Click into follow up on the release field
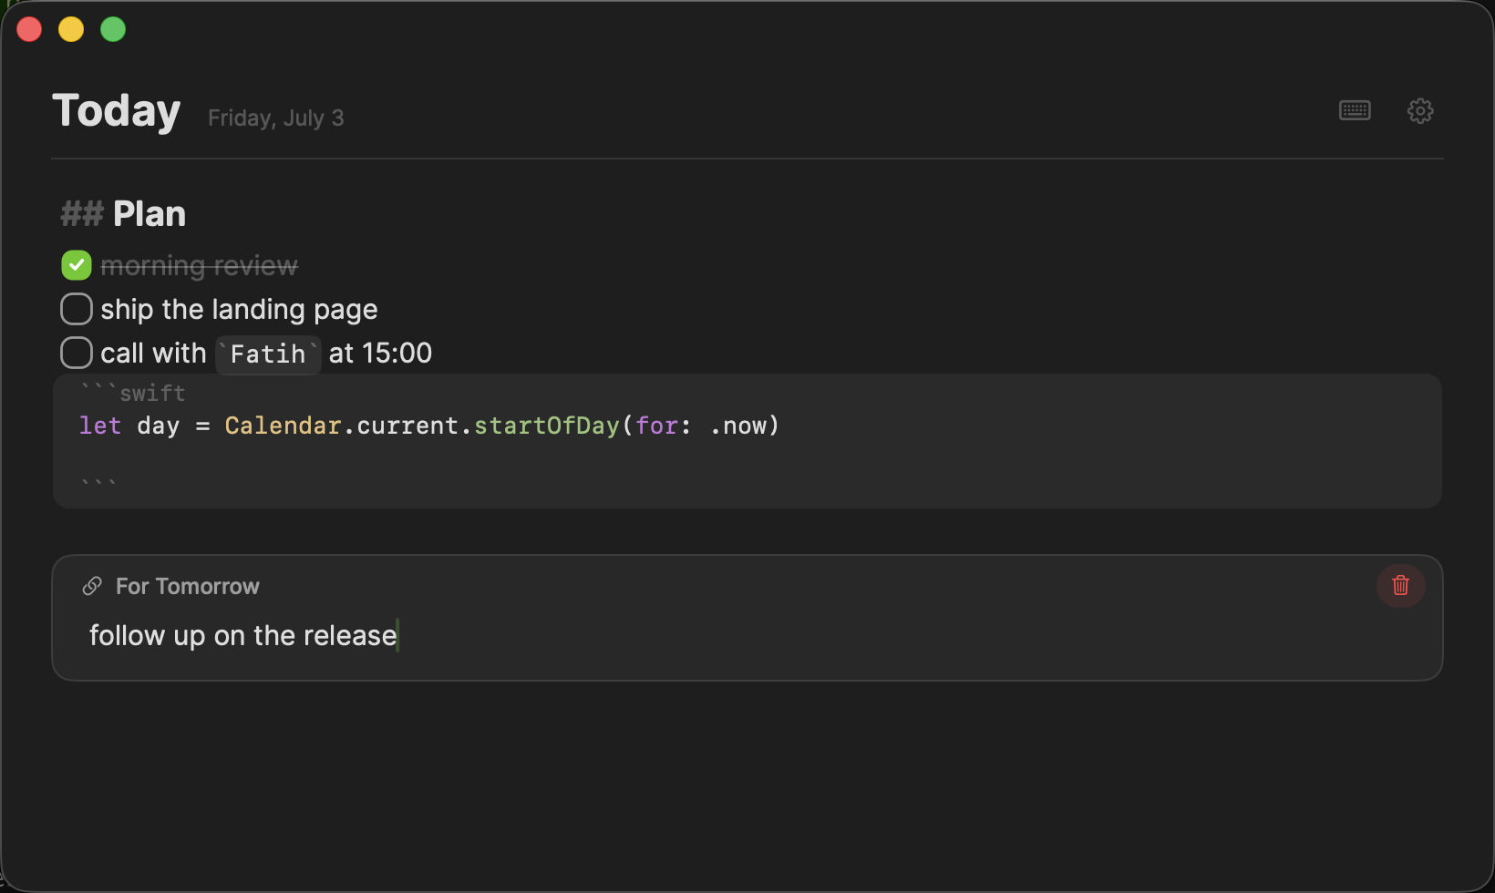Screen dimensions: 1495x893 click(747, 635)
